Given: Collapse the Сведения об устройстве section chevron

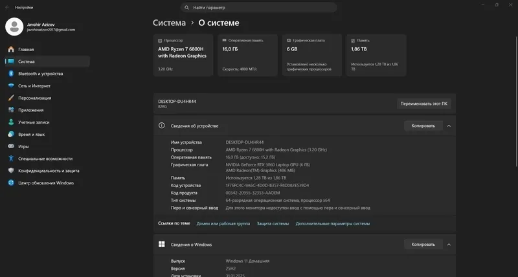Looking at the screenshot, I should [x=449, y=126].
